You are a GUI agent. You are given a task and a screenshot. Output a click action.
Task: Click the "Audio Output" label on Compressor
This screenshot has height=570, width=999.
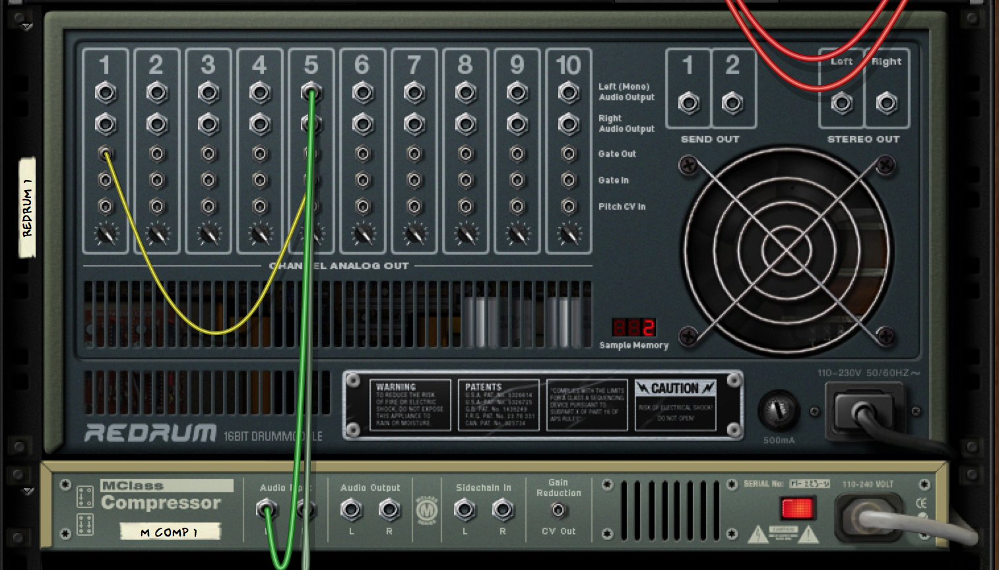coord(370,488)
